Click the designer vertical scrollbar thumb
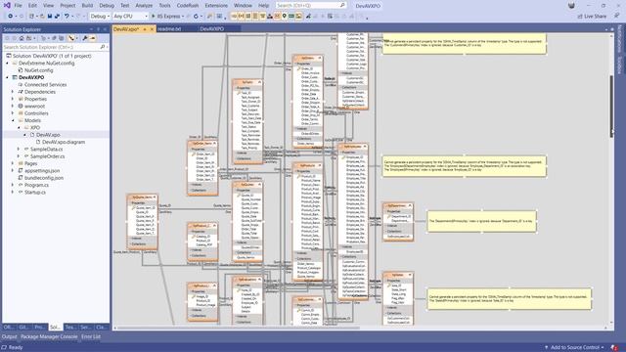Viewport: 626px width, 352px height. [611, 106]
